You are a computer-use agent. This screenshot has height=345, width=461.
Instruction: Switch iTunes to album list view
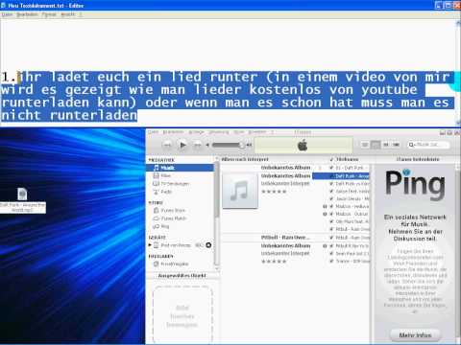(x=376, y=145)
